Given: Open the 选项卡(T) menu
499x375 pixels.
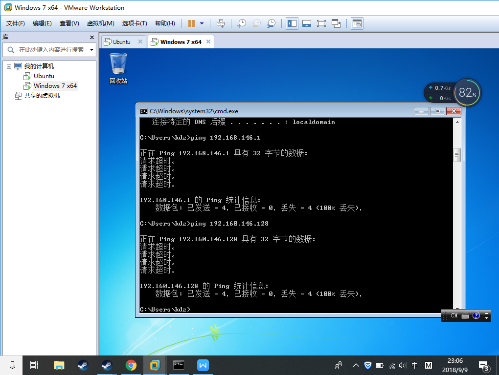Looking at the screenshot, I should click(x=135, y=23).
